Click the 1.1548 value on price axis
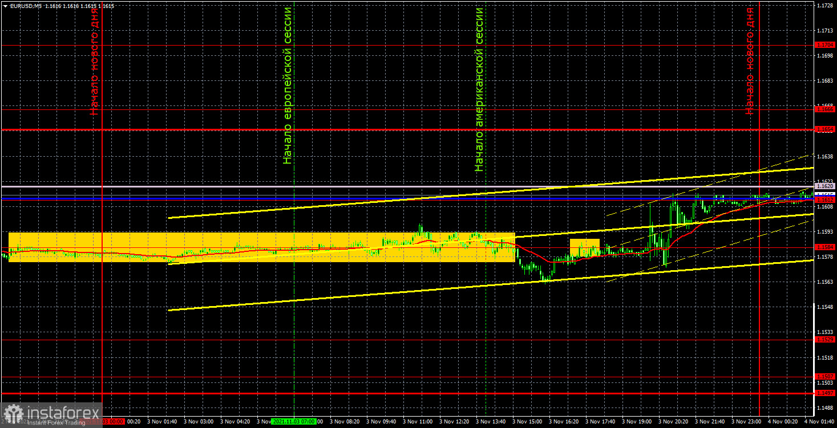Screen dimensions: 837x428 pos(826,307)
